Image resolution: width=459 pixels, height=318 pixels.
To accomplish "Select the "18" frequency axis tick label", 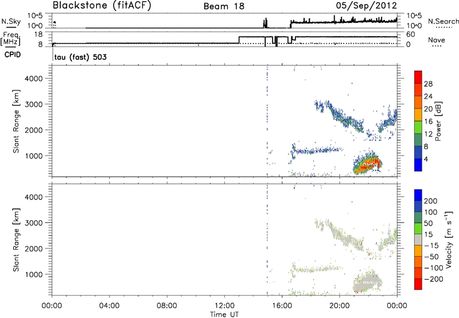I will pyautogui.click(x=38, y=34).
